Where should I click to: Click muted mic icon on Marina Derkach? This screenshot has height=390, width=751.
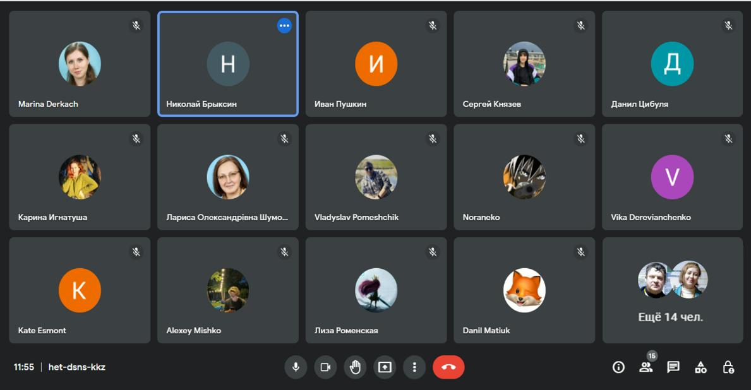[x=136, y=26]
